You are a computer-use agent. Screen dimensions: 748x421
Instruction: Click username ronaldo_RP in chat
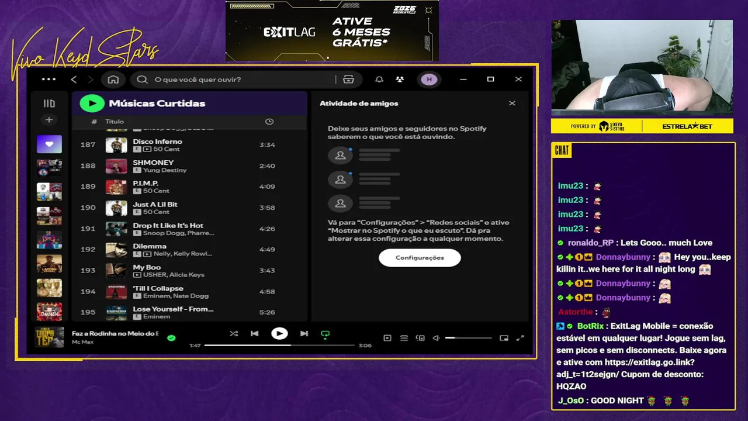(x=591, y=243)
